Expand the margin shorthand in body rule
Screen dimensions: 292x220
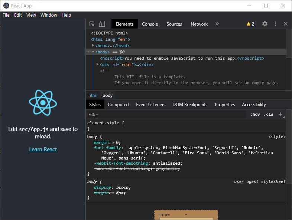pos(113,142)
